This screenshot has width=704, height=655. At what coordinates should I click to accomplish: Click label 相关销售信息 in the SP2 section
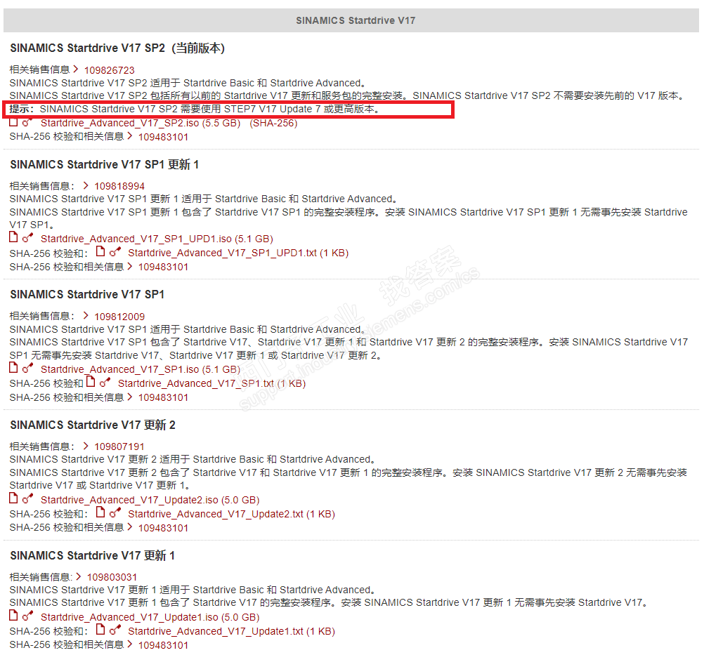39,70
